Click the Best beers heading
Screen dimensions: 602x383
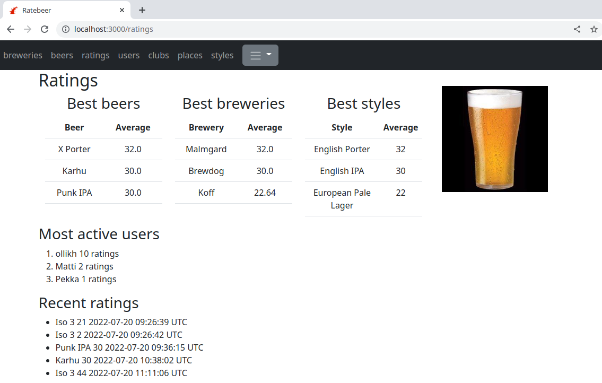pos(103,104)
